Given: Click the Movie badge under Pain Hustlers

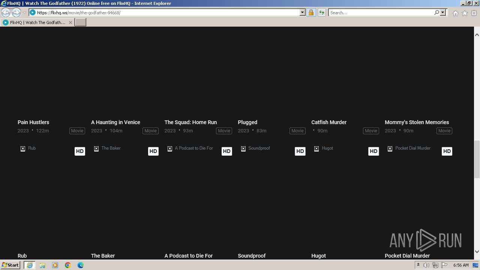Looking at the screenshot, I should point(77,131).
